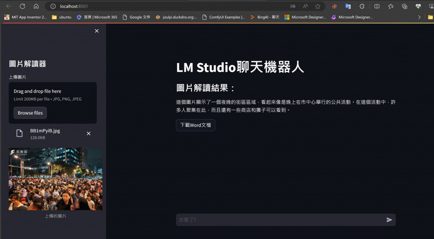Open Google 文件 bookmark
434x239 pixels.
[136, 17]
